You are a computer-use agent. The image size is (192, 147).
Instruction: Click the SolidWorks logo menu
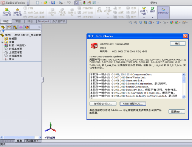click(13, 3)
